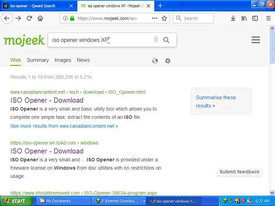Switch to the Images results tab
The height and width of the screenshot is (206, 275).
tap(63, 60)
